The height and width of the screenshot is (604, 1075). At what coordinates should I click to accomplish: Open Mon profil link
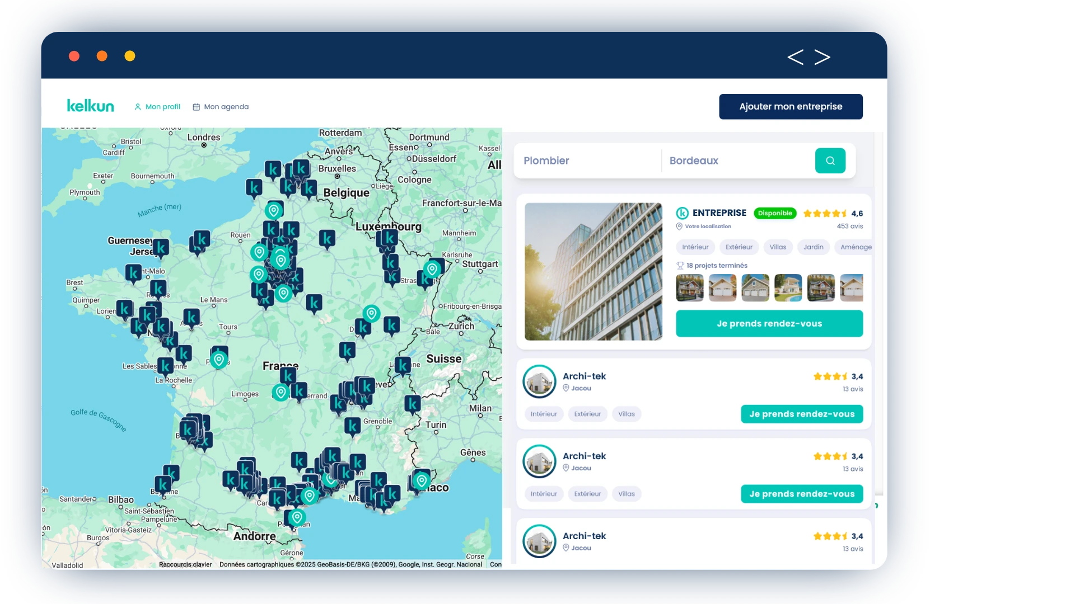157,107
